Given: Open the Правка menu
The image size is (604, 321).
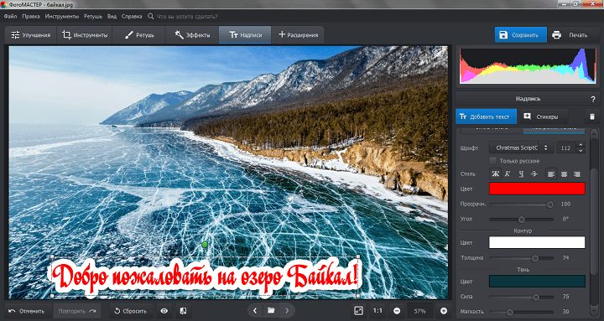Looking at the screenshot, I should pos(31,16).
